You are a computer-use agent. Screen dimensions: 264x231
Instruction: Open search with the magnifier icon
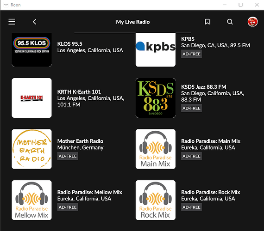point(230,22)
